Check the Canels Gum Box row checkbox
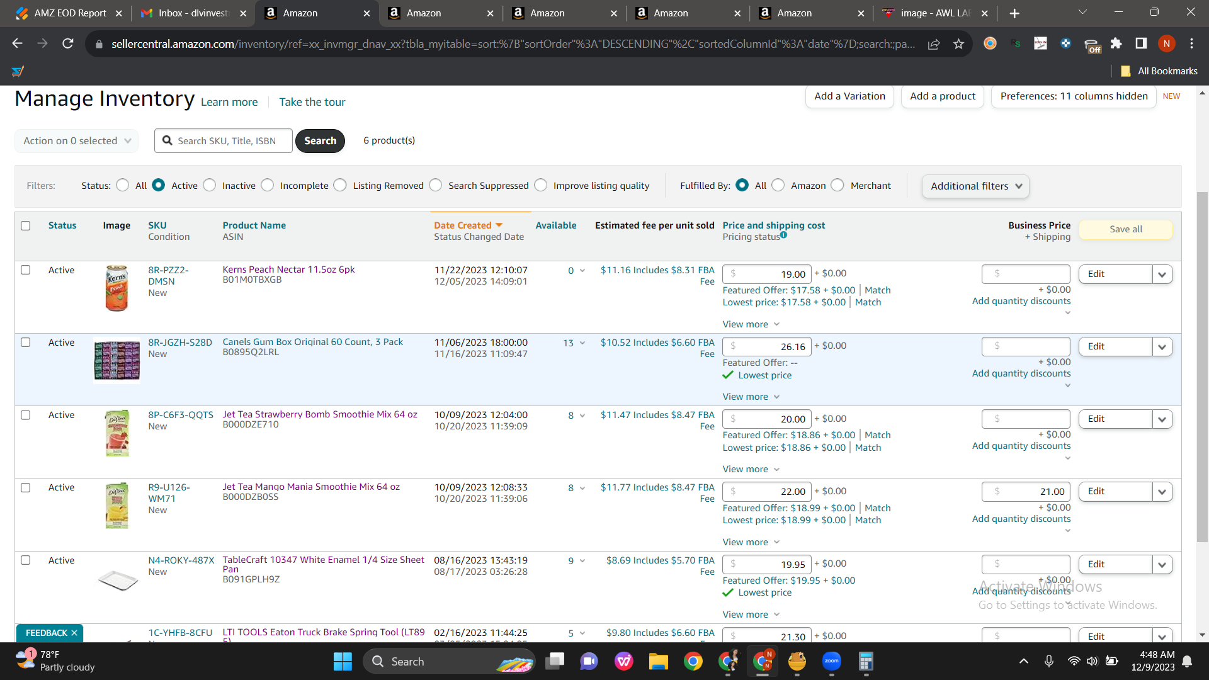This screenshot has height=680, width=1209. coord(26,342)
